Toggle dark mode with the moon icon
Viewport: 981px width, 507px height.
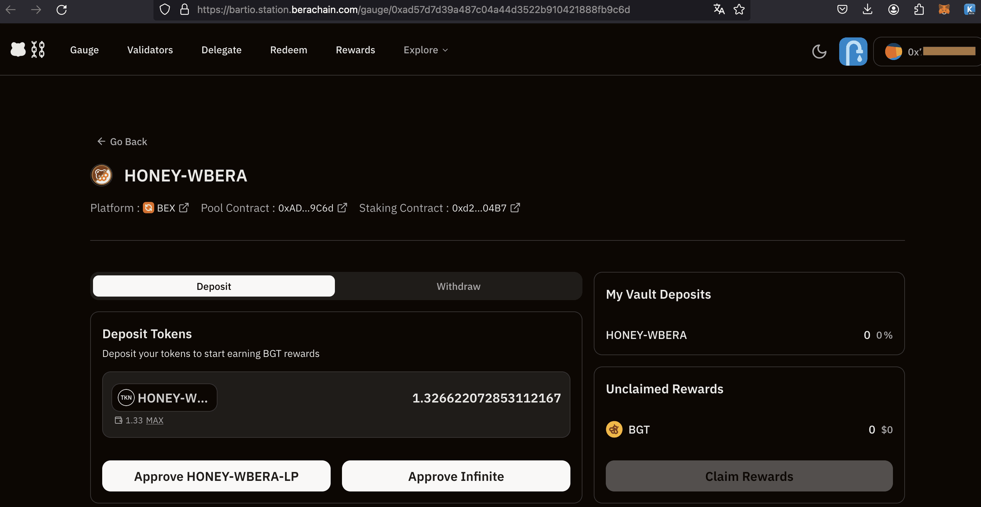pos(819,51)
